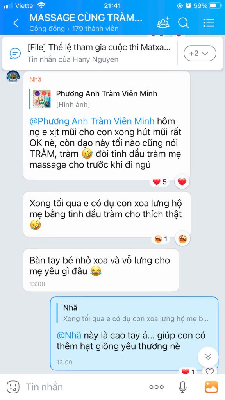The image size is (225, 400).
Task: Tap the @Phương Anh Tràm Viên Minh mention
Action: point(92,121)
